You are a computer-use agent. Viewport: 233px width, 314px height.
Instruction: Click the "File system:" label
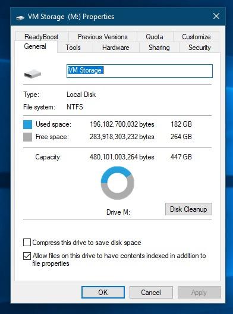point(39,107)
